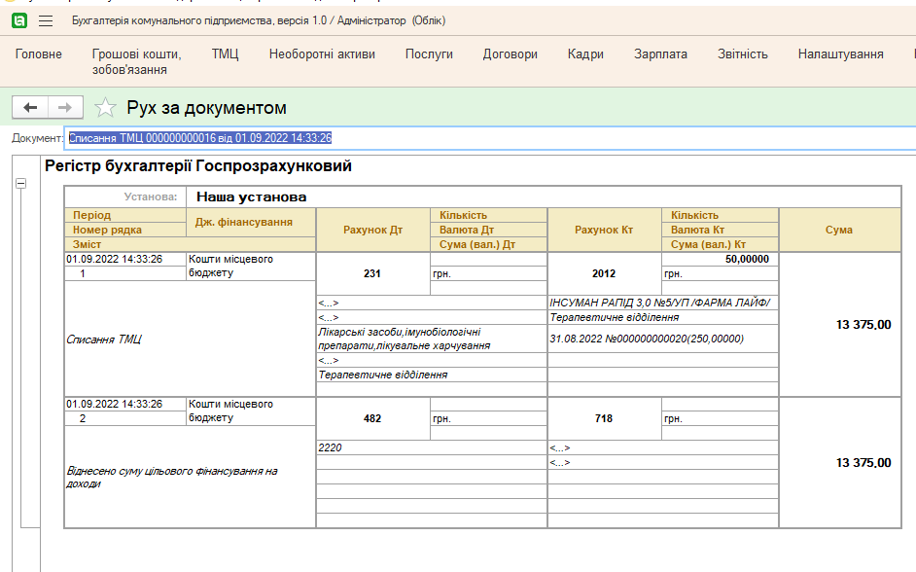Viewport: 916px width, 572px height.
Task: Open the Необоротні активи section
Action: [x=321, y=55]
